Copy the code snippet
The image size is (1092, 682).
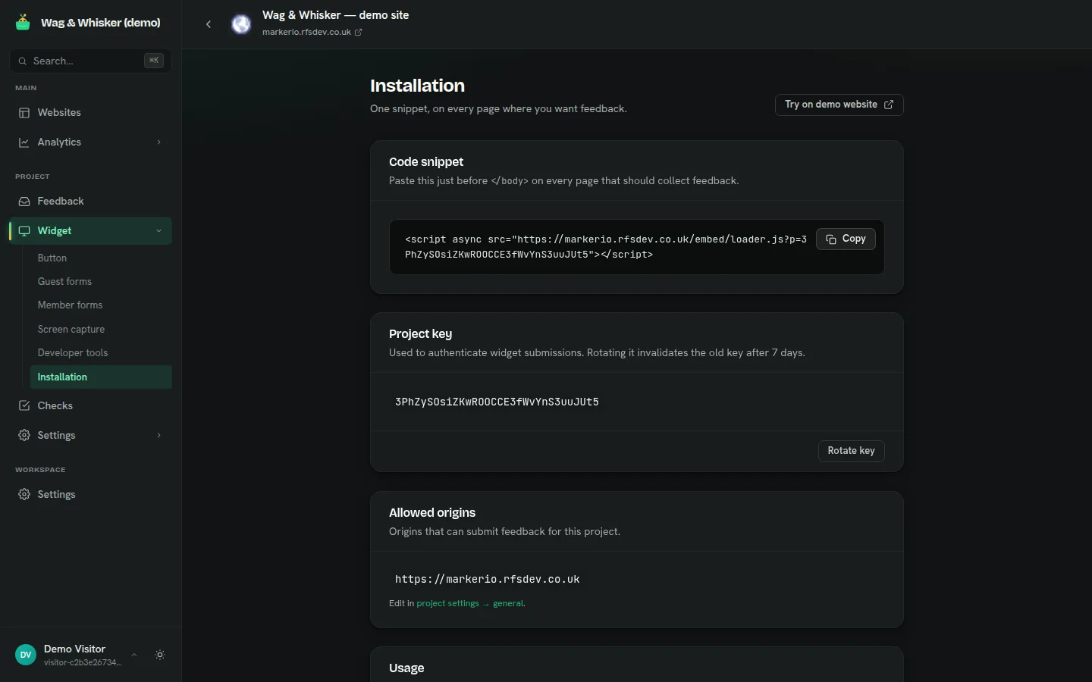coord(846,239)
